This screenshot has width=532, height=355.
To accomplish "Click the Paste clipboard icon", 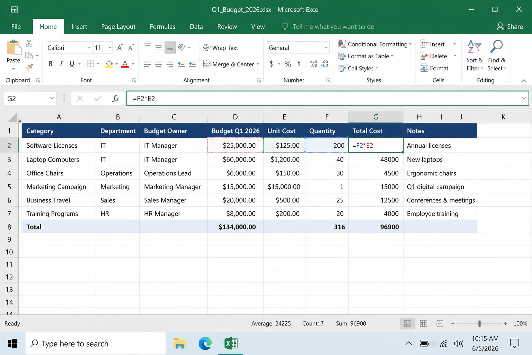I will pyautogui.click(x=14, y=47).
